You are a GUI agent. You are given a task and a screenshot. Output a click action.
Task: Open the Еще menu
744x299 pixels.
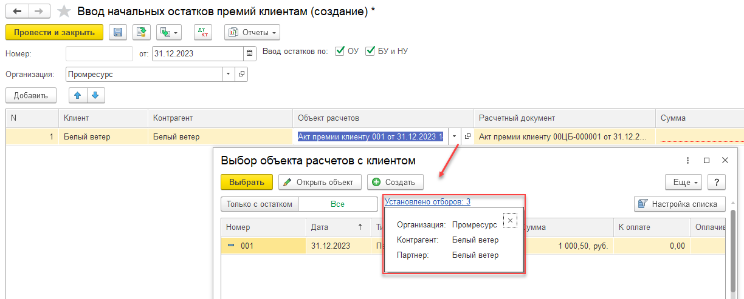[684, 182]
